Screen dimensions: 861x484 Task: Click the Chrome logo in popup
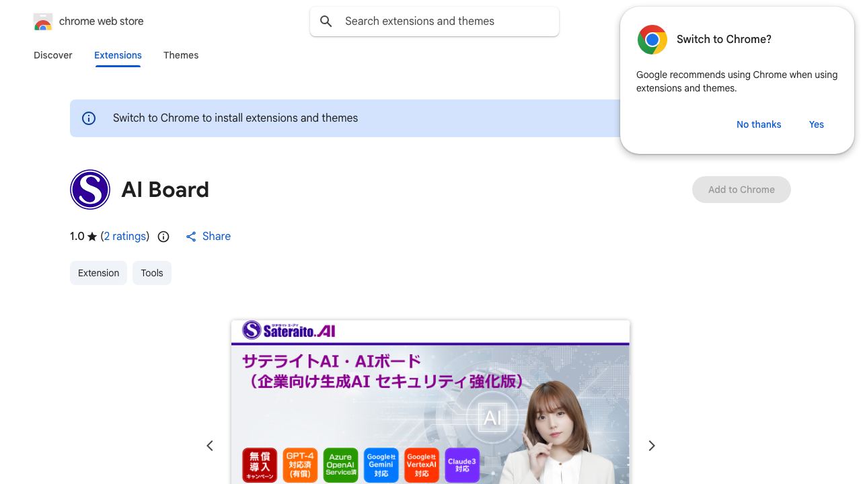click(652, 40)
